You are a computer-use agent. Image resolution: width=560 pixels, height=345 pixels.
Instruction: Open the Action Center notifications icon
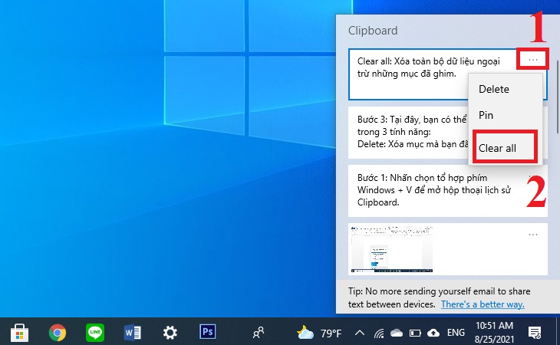pos(535,333)
